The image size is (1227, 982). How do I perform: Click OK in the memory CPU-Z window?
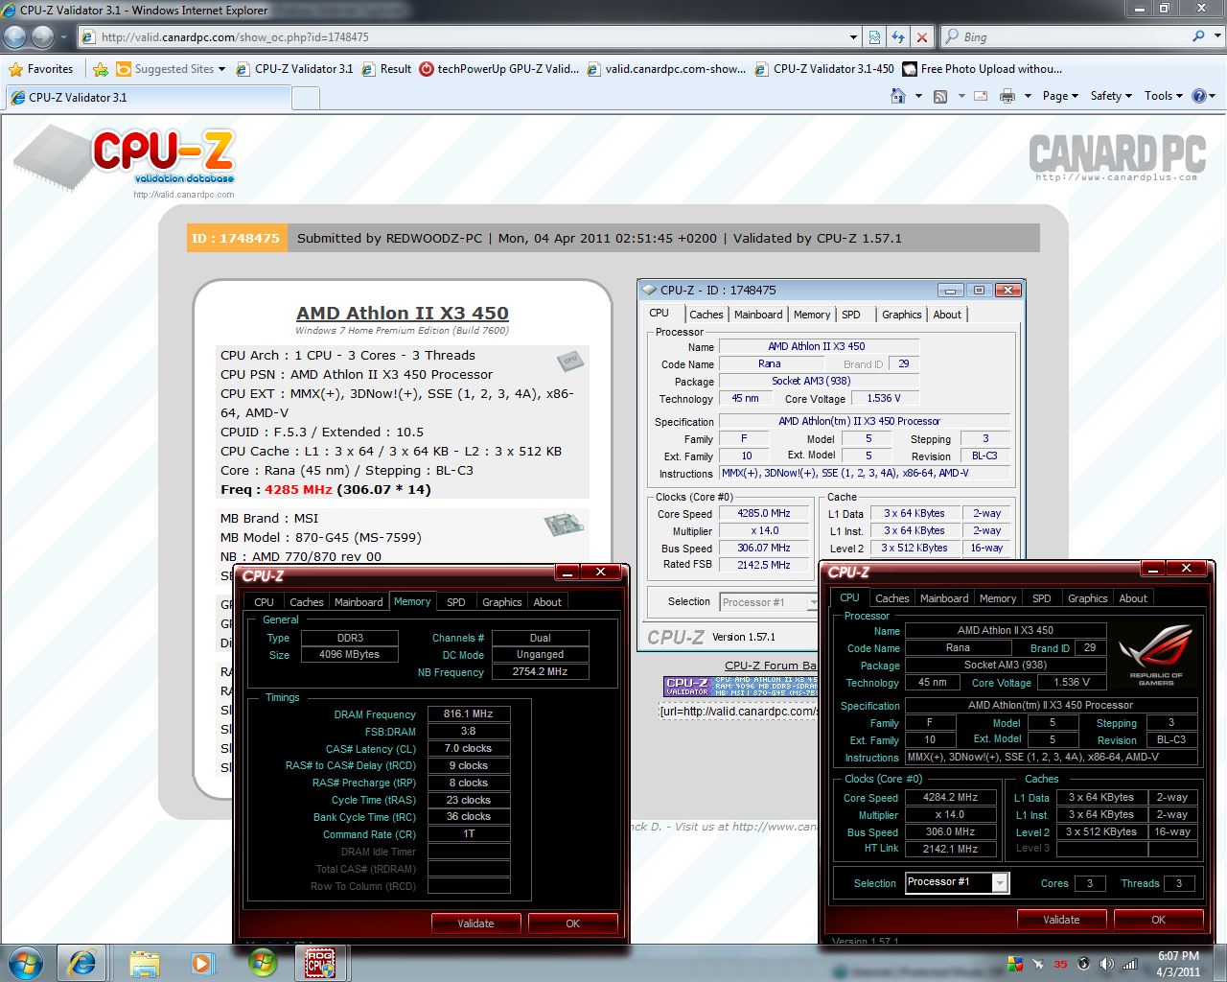click(x=572, y=924)
